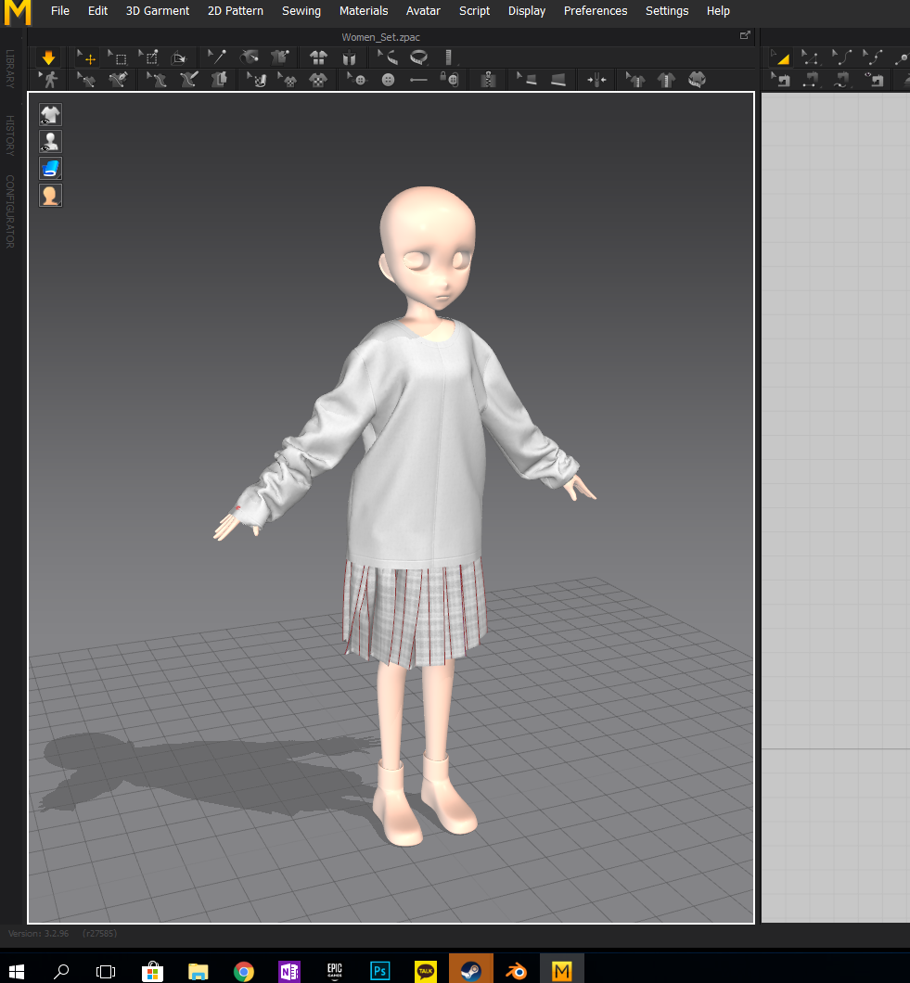910x983 pixels.
Task: Pop out the 3D window with undock button
Action: tap(744, 35)
